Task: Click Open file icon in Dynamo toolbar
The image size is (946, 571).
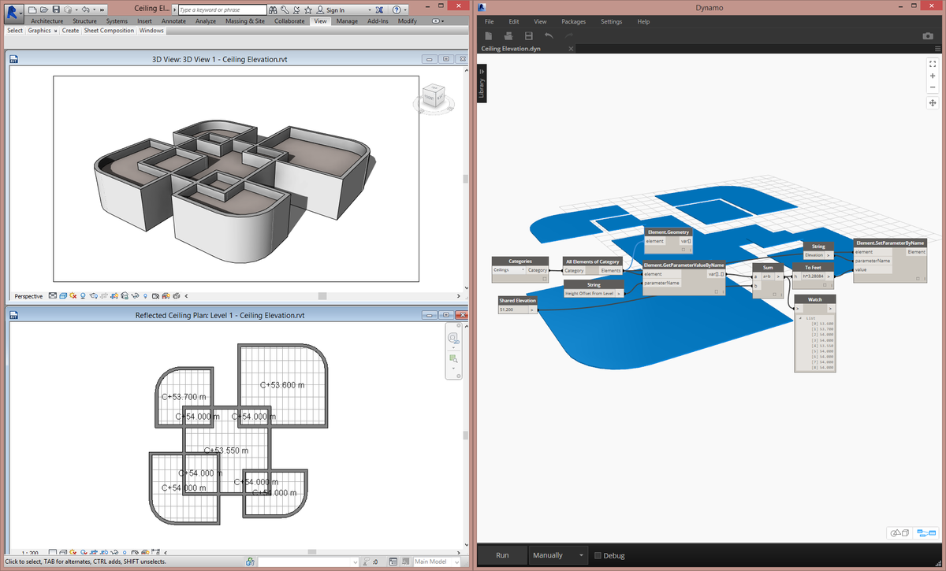Action: (x=508, y=36)
